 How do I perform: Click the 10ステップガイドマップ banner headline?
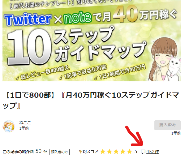coord(77,46)
